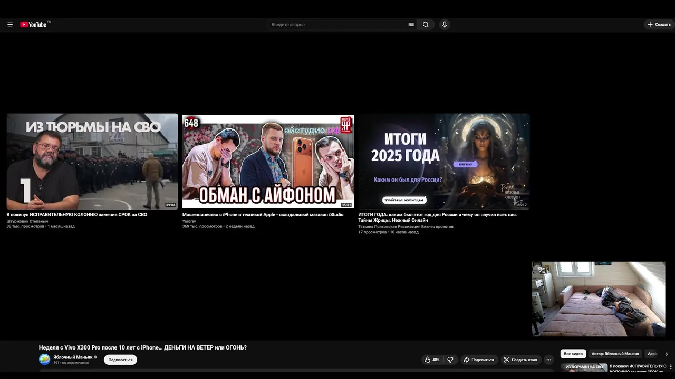This screenshot has height=379, width=675.
Task: Click the Поделиться share button
Action: 479,360
